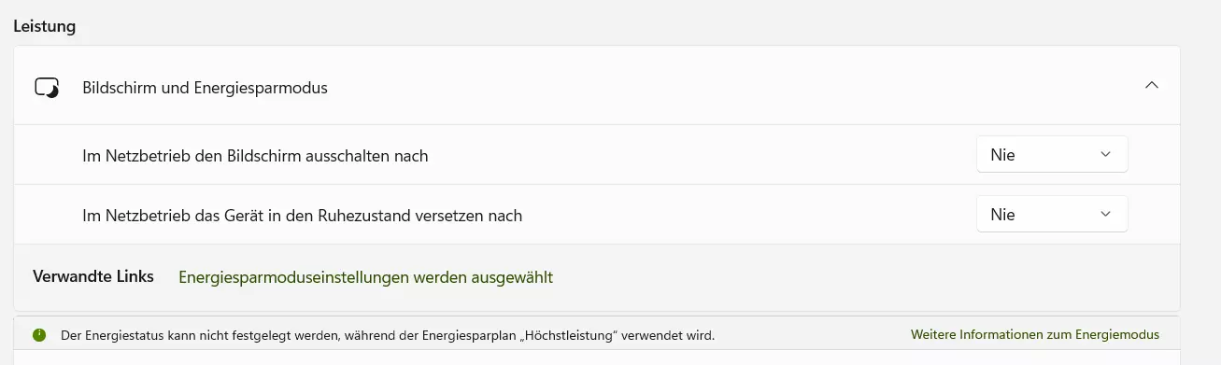The width and height of the screenshot is (1221, 365).
Task: Click the arrow in the Ruhezustand dropdown
Action: click(1106, 215)
